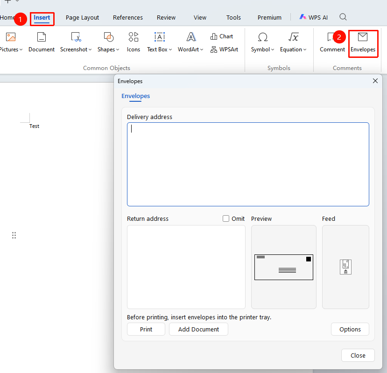
Task: Select the Insert ribbon tab
Action: tap(42, 18)
